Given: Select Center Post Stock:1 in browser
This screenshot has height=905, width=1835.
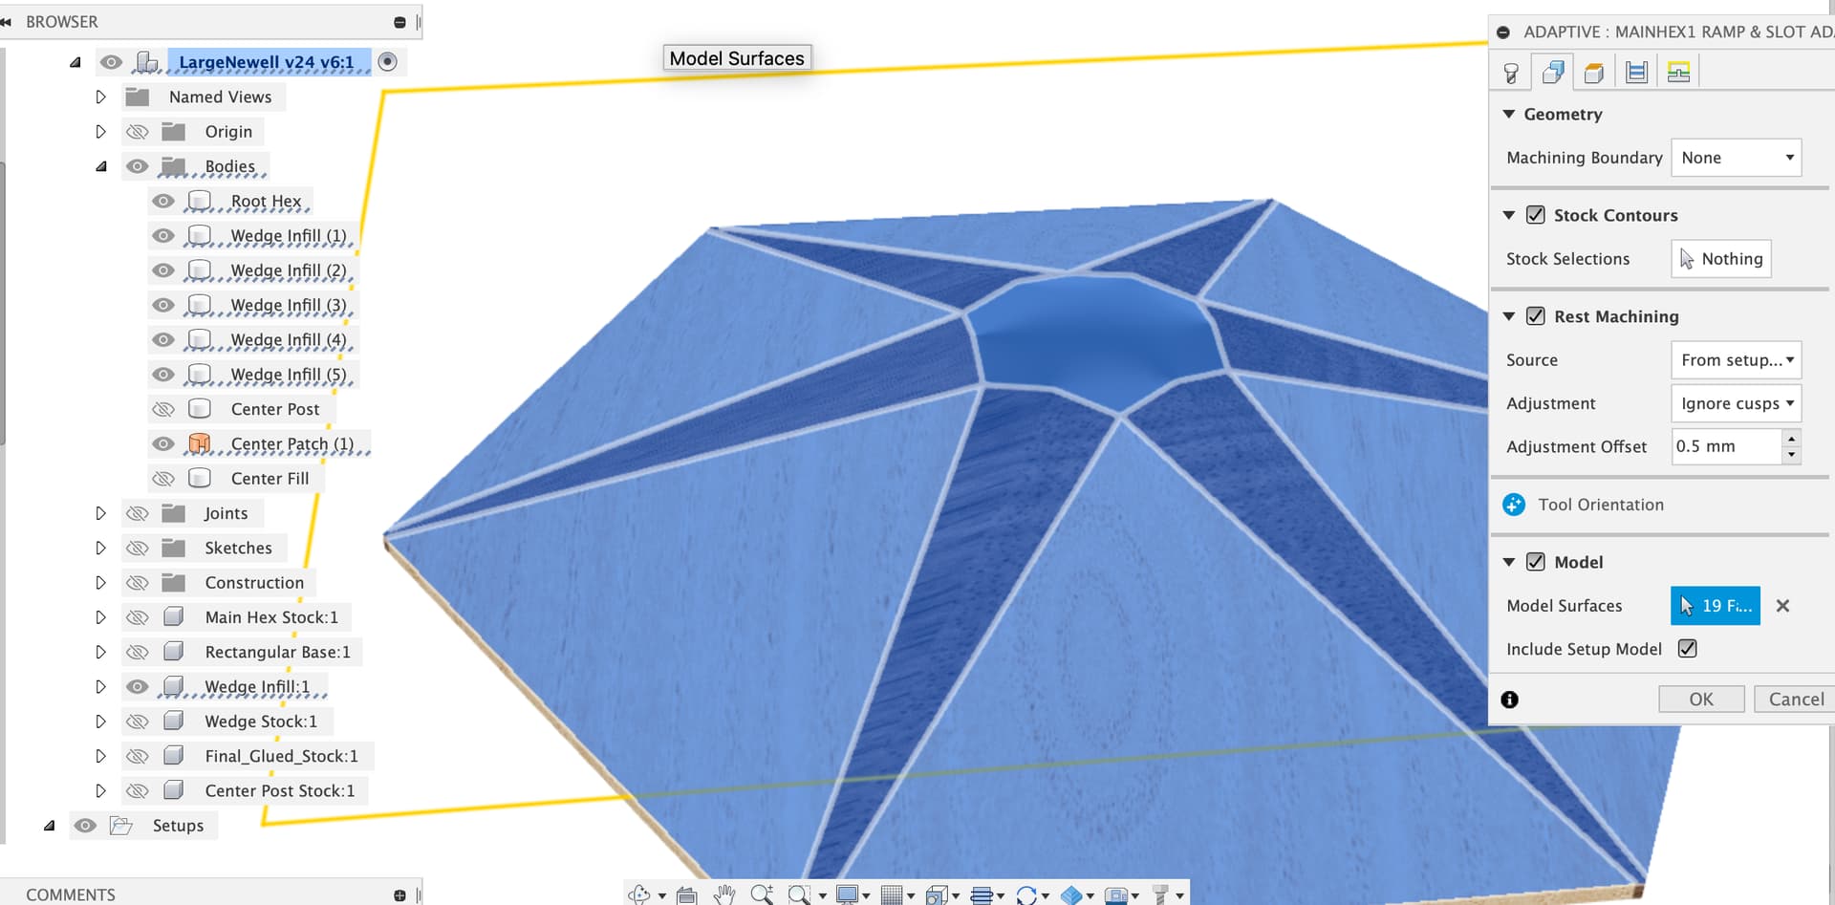Looking at the screenshot, I should pos(279,791).
